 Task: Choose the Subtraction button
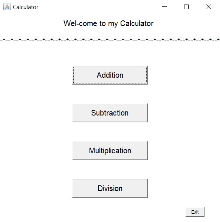110,113
